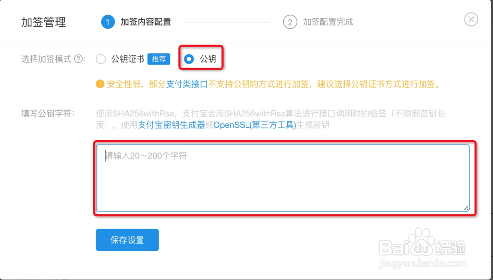The width and height of the screenshot is (493, 280).
Task: Click the step 2 number circle
Action: pos(290,22)
